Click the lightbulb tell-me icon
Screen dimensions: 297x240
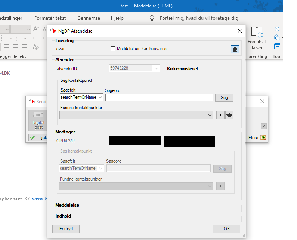(x=152, y=18)
